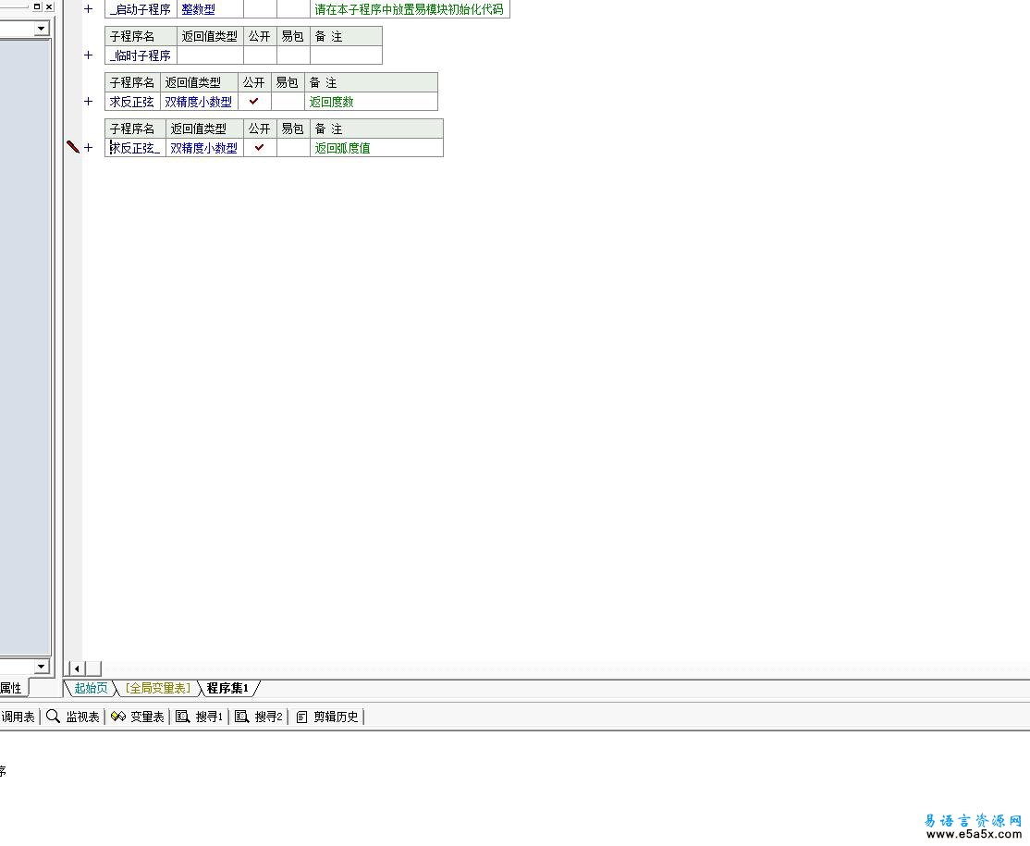Click the _启动子程序 name cell
Image resolution: width=1030 pixels, height=846 pixels.
coord(141,9)
